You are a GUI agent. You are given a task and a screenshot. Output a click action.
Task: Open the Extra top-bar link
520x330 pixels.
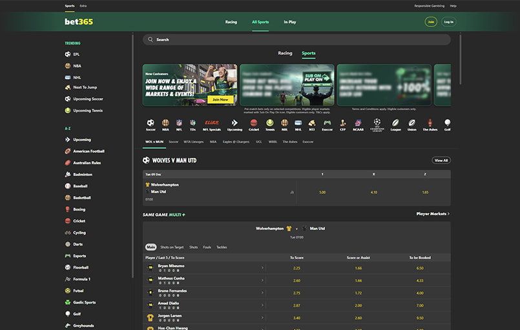[x=83, y=6]
